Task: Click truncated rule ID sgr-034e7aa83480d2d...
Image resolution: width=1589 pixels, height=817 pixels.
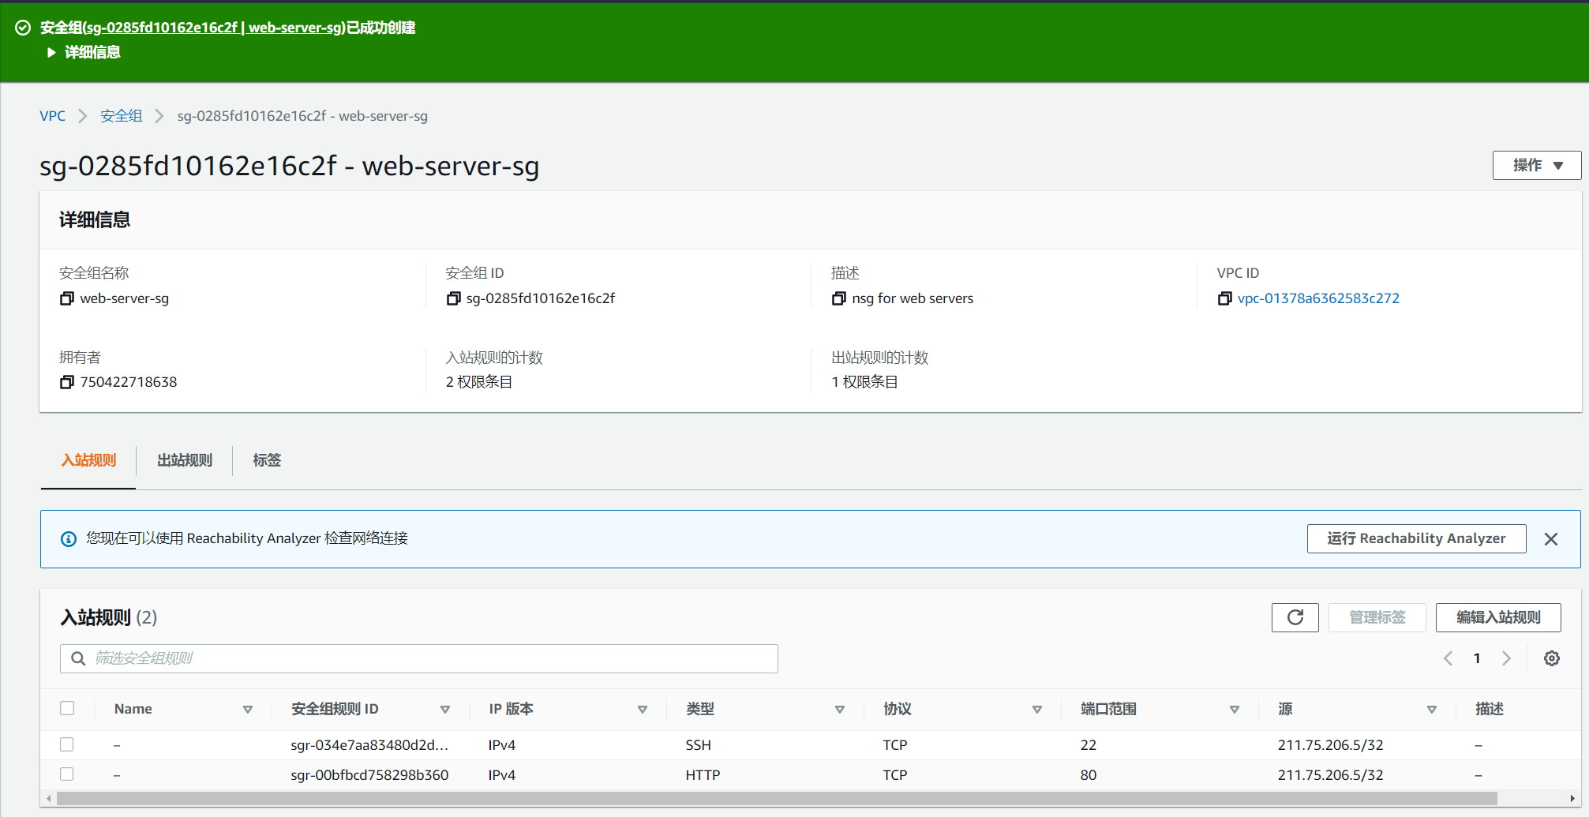Action: (x=369, y=745)
